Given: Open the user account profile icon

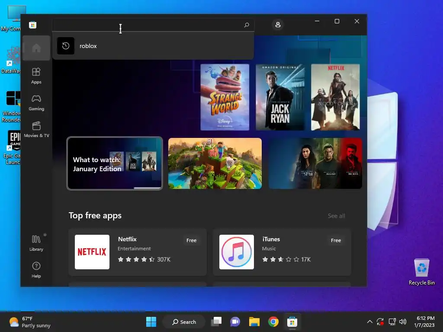Looking at the screenshot, I should pyautogui.click(x=278, y=25).
